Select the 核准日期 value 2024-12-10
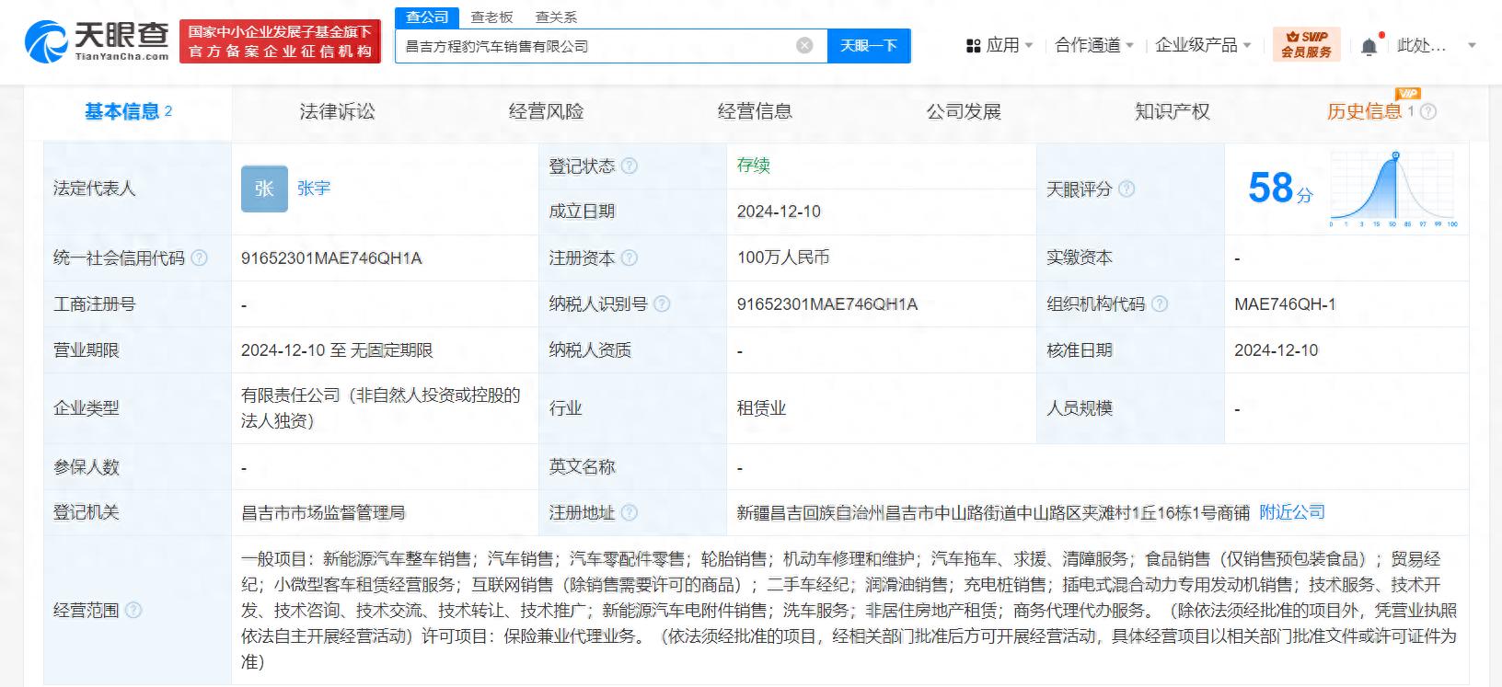 point(1277,350)
